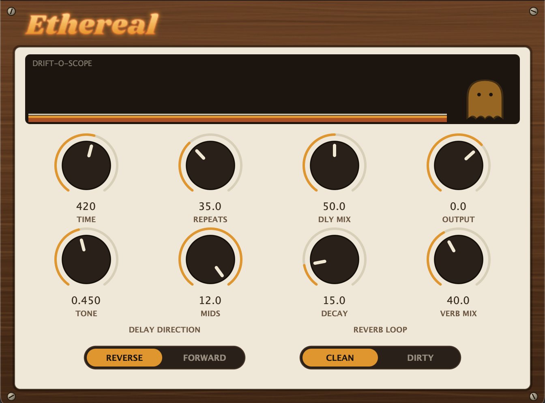The width and height of the screenshot is (545, 403).
Task: Click the TIME label text
Action: coord(86,219)
